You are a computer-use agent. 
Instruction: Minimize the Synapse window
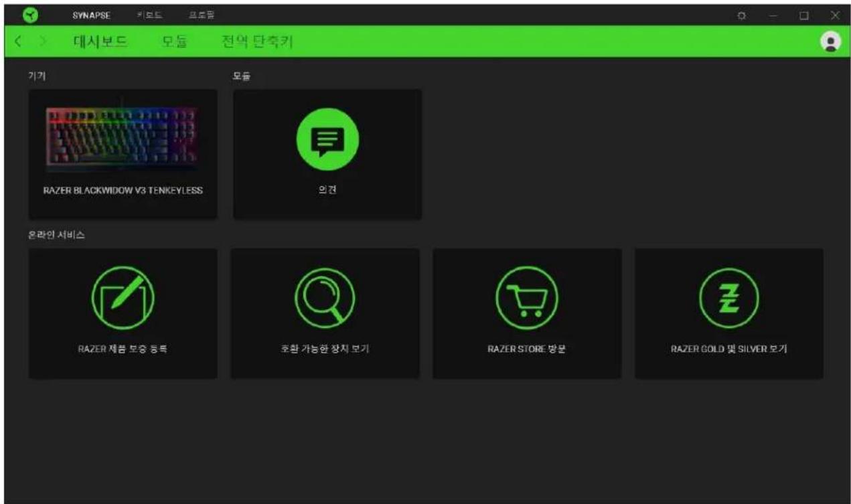click(x=774, y=15)
